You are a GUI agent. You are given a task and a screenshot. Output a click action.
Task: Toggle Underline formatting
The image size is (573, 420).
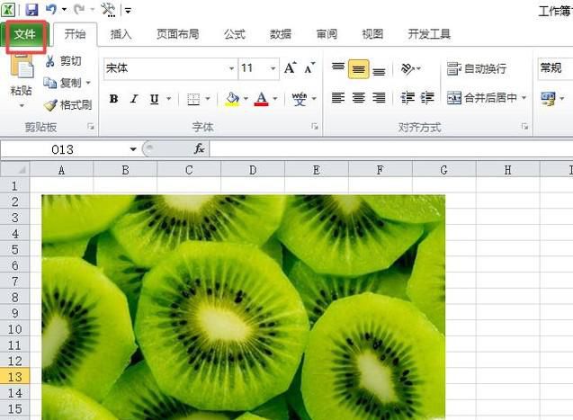coord(154,99)
